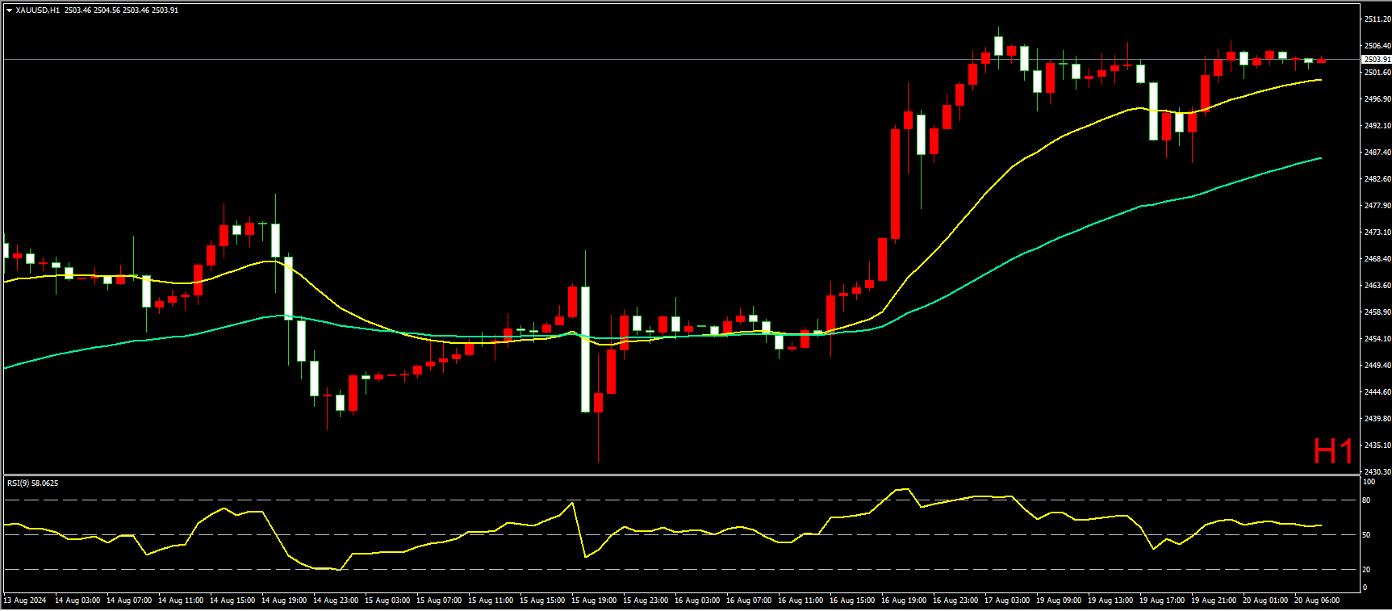This screenshot has height=611, width=1392.
Task: Select the red H1 timeframe label
Action: tap(1333, 452)
